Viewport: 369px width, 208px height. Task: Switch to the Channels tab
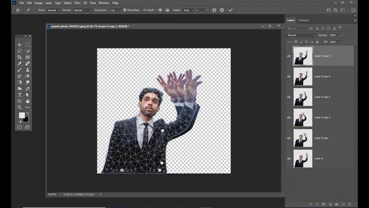coord(304,20)
